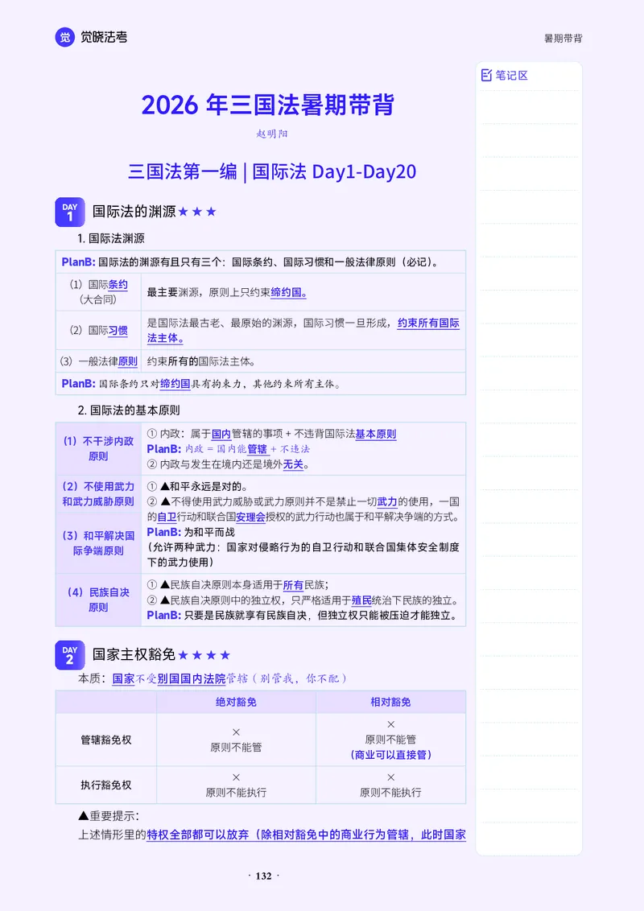This screenshot has height=911, width=644.
Task: Click the underlined 缔约国。 in the 最主要渊源 row
Action: click(x=289, y=292)
